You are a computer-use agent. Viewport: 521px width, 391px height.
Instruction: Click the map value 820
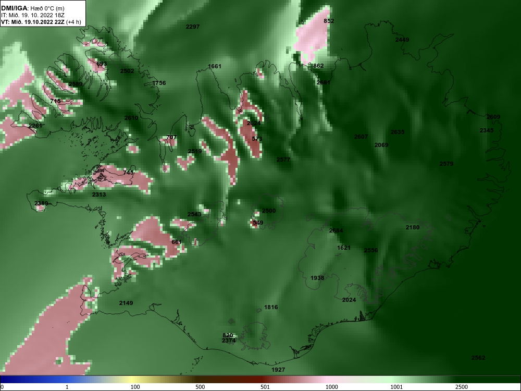(228, 335)
